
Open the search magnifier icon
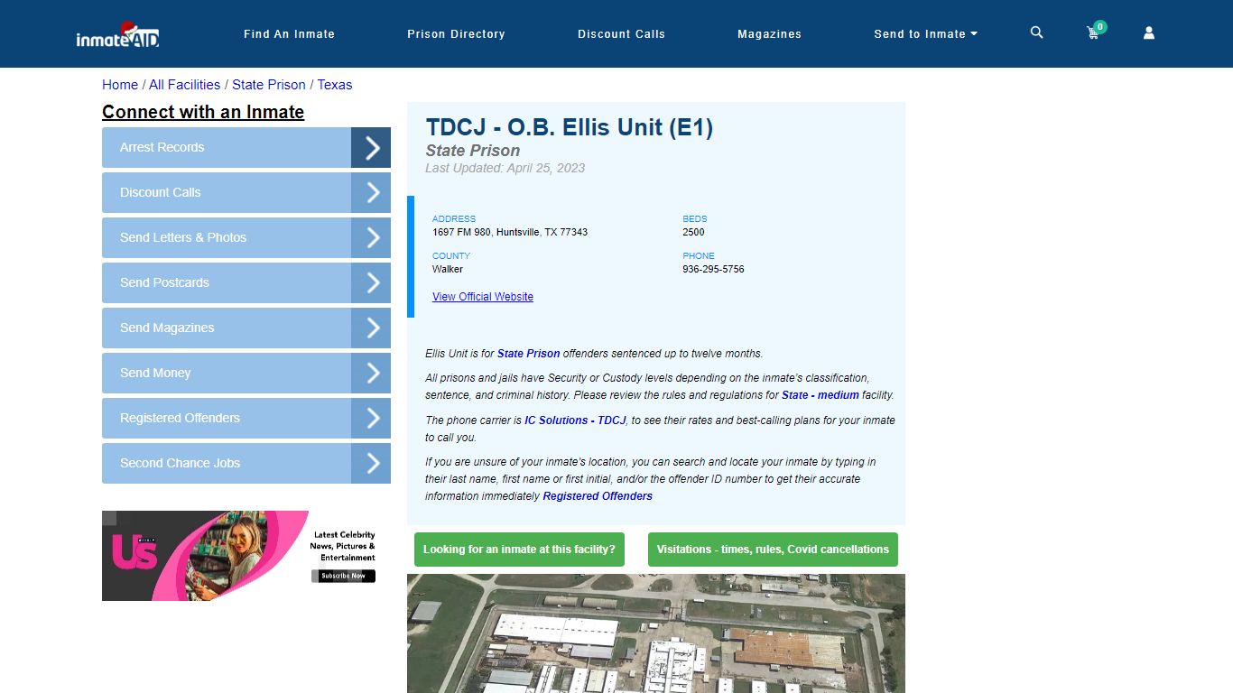click(1036, 32)
